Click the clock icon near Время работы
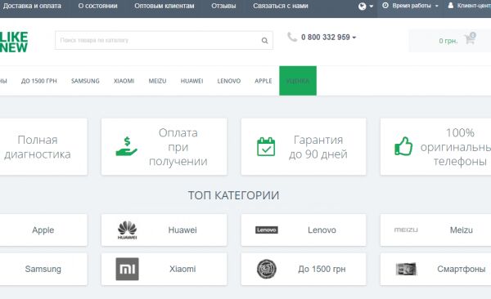 click(385, 6)
